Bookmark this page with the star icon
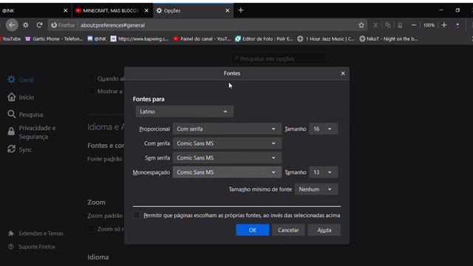 (x=361, y=25)
